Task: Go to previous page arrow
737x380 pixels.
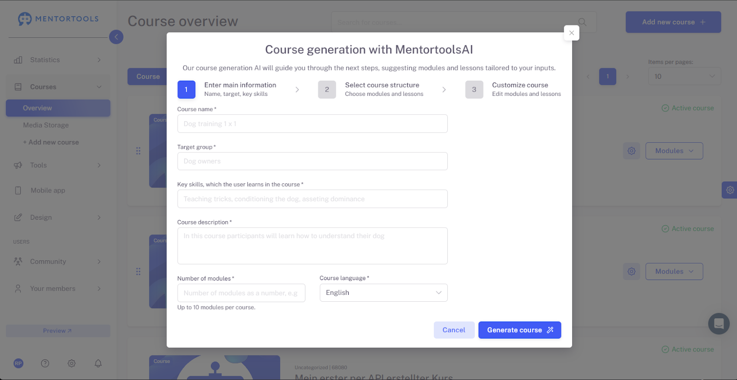Action: coord(588,76)
